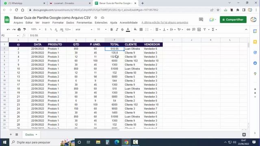Decrease decimal places button
The image size is (260, 146).
(x=56, y=30)
